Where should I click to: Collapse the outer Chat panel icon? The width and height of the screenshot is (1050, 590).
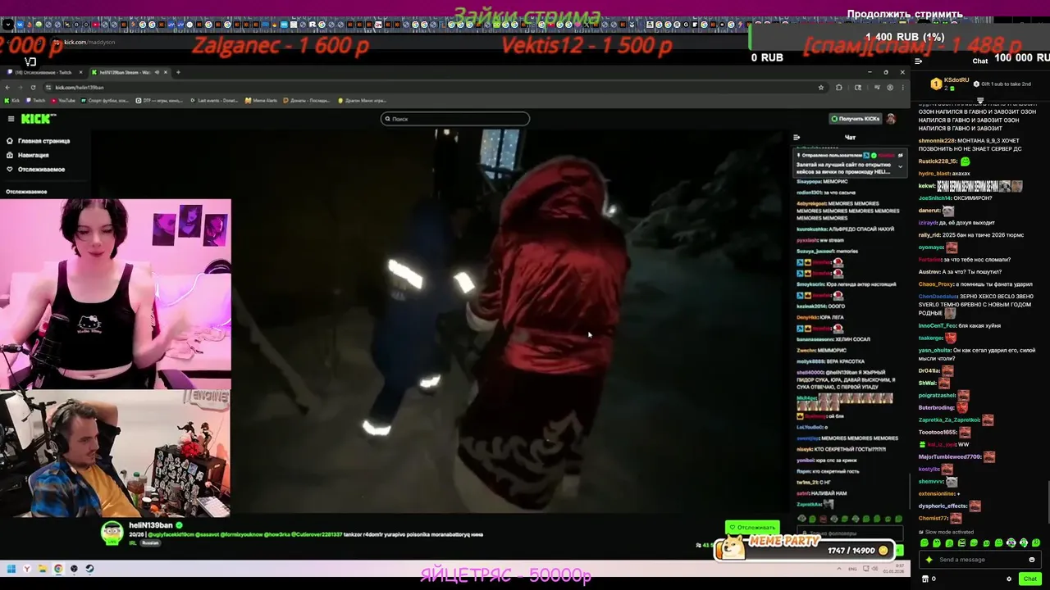pos(918,61)
